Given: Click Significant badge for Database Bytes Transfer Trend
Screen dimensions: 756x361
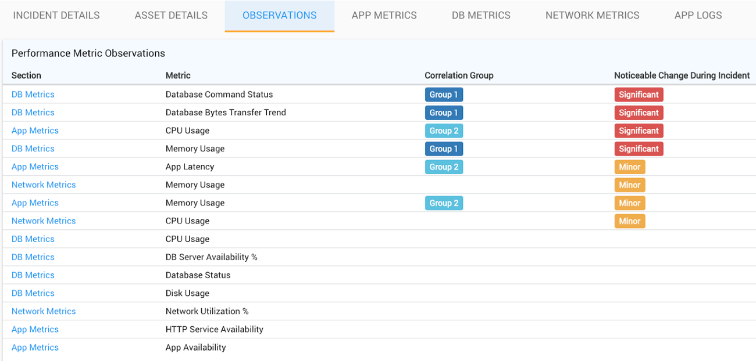Looking at the screenshot, I should pyautogui.click(x=639, y=113).
